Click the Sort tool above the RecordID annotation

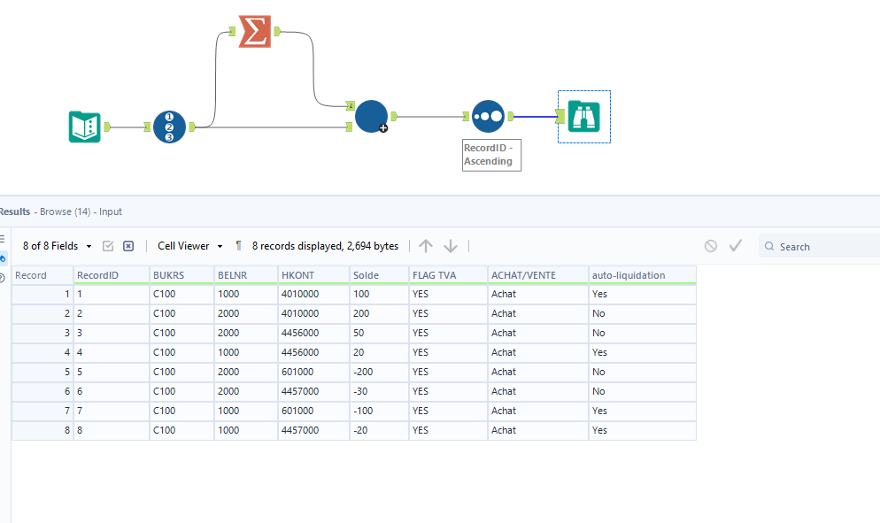click(x=488, y=116)
